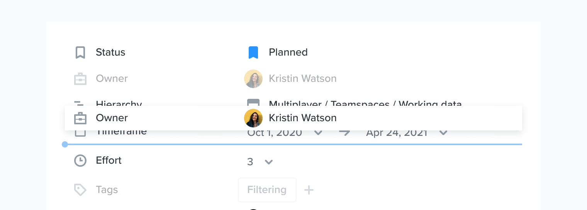
Task: Click the plus icon to add tag
Action: pos(309,190)
